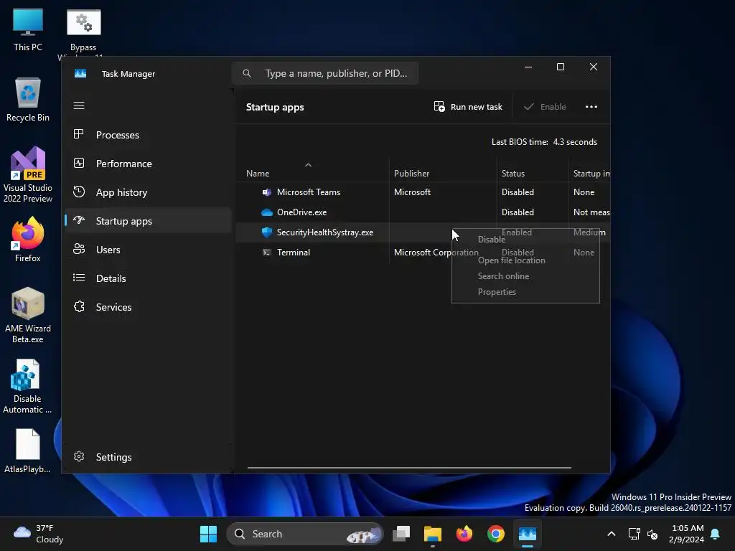
Task: Click the sort arrow above Name column
Action: [308, 165]
